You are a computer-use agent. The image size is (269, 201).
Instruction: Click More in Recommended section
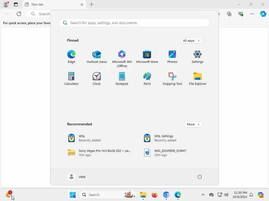click(193, 124)
